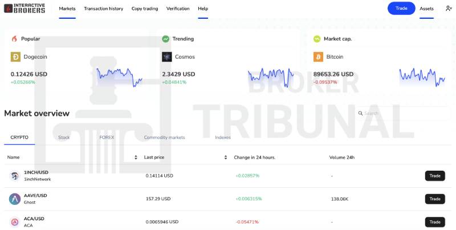Image resolution: width=456 pixels, height=230 pixels.
Task: Click the ACA/USD token icon
Action: click(15, 222)
